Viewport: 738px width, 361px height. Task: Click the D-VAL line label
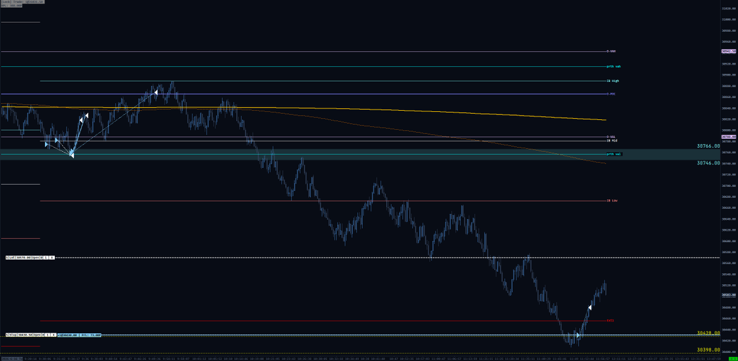click(x=611, y=137)
